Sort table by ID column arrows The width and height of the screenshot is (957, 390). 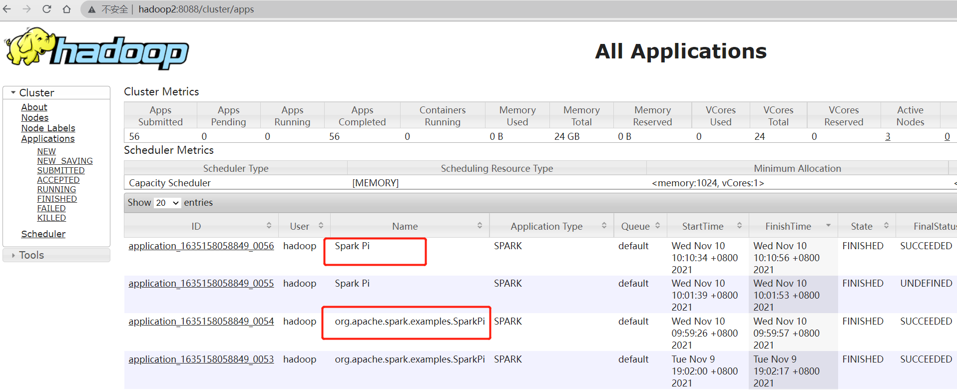(269, 226)
